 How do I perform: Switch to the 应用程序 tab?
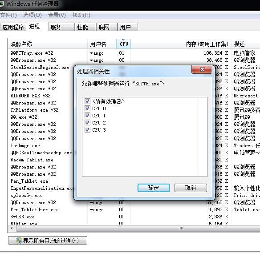click(13, 27)
